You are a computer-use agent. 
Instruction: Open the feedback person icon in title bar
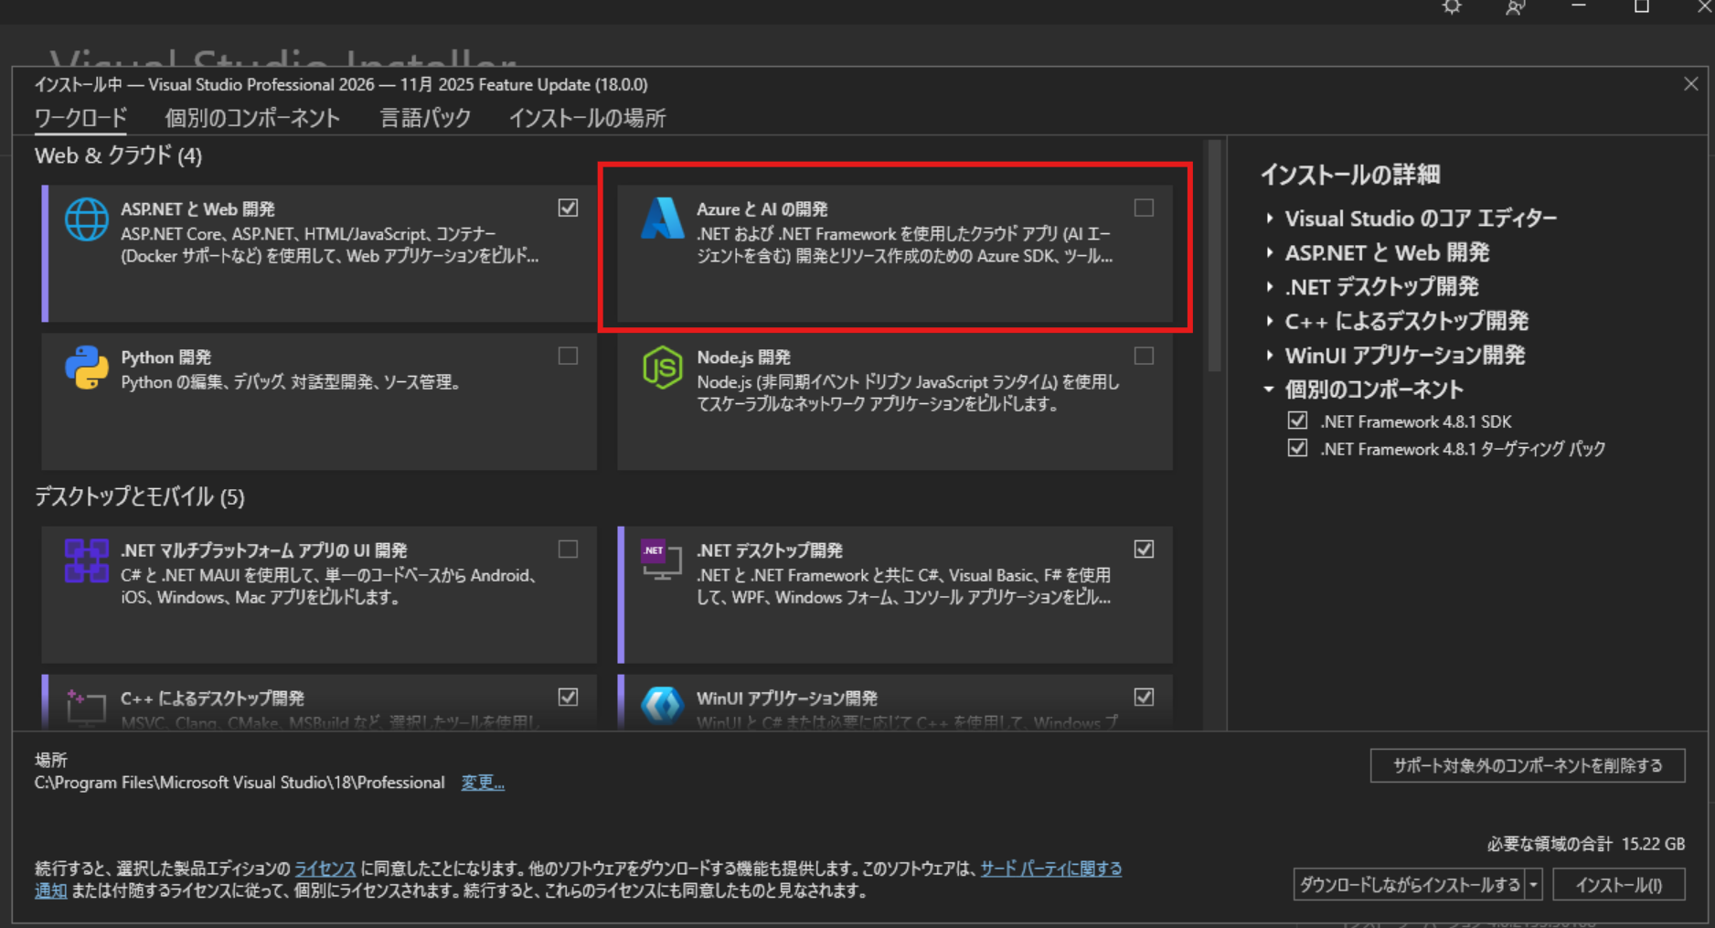point(1516,7)
